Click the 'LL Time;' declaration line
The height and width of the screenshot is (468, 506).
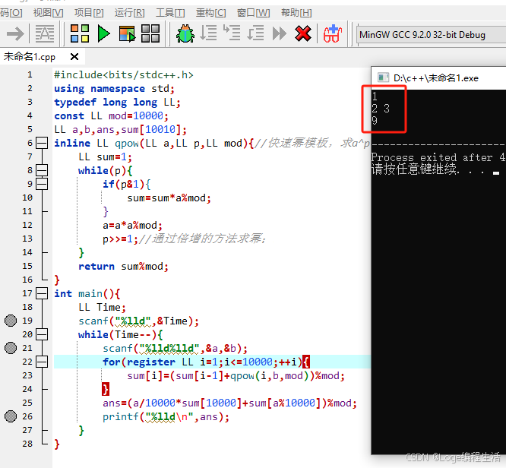102,307
